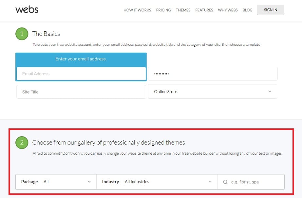Open the WHY WEBS link
The height and width of the screenshot is (198, 302).
click(228, 10)
